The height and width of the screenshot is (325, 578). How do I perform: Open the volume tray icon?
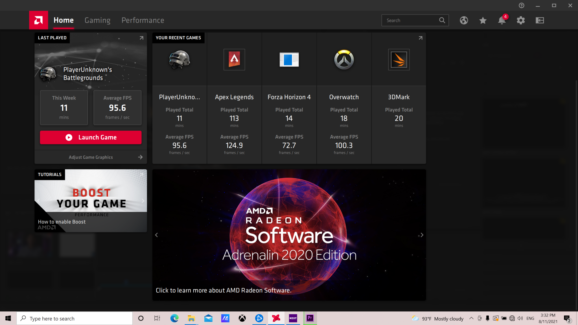click(520, 319)
